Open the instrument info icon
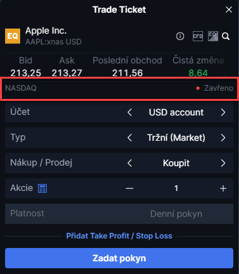Viewport: 239px width, 274px height. (180, 36)
